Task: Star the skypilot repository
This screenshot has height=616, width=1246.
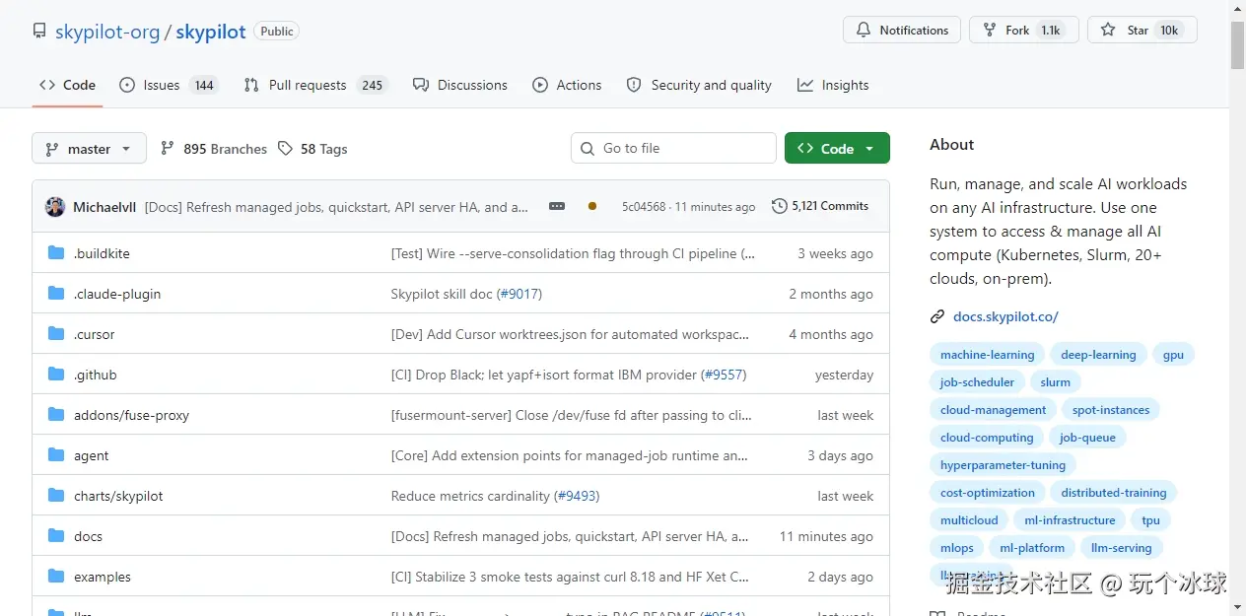Action: pos(1142,31)
